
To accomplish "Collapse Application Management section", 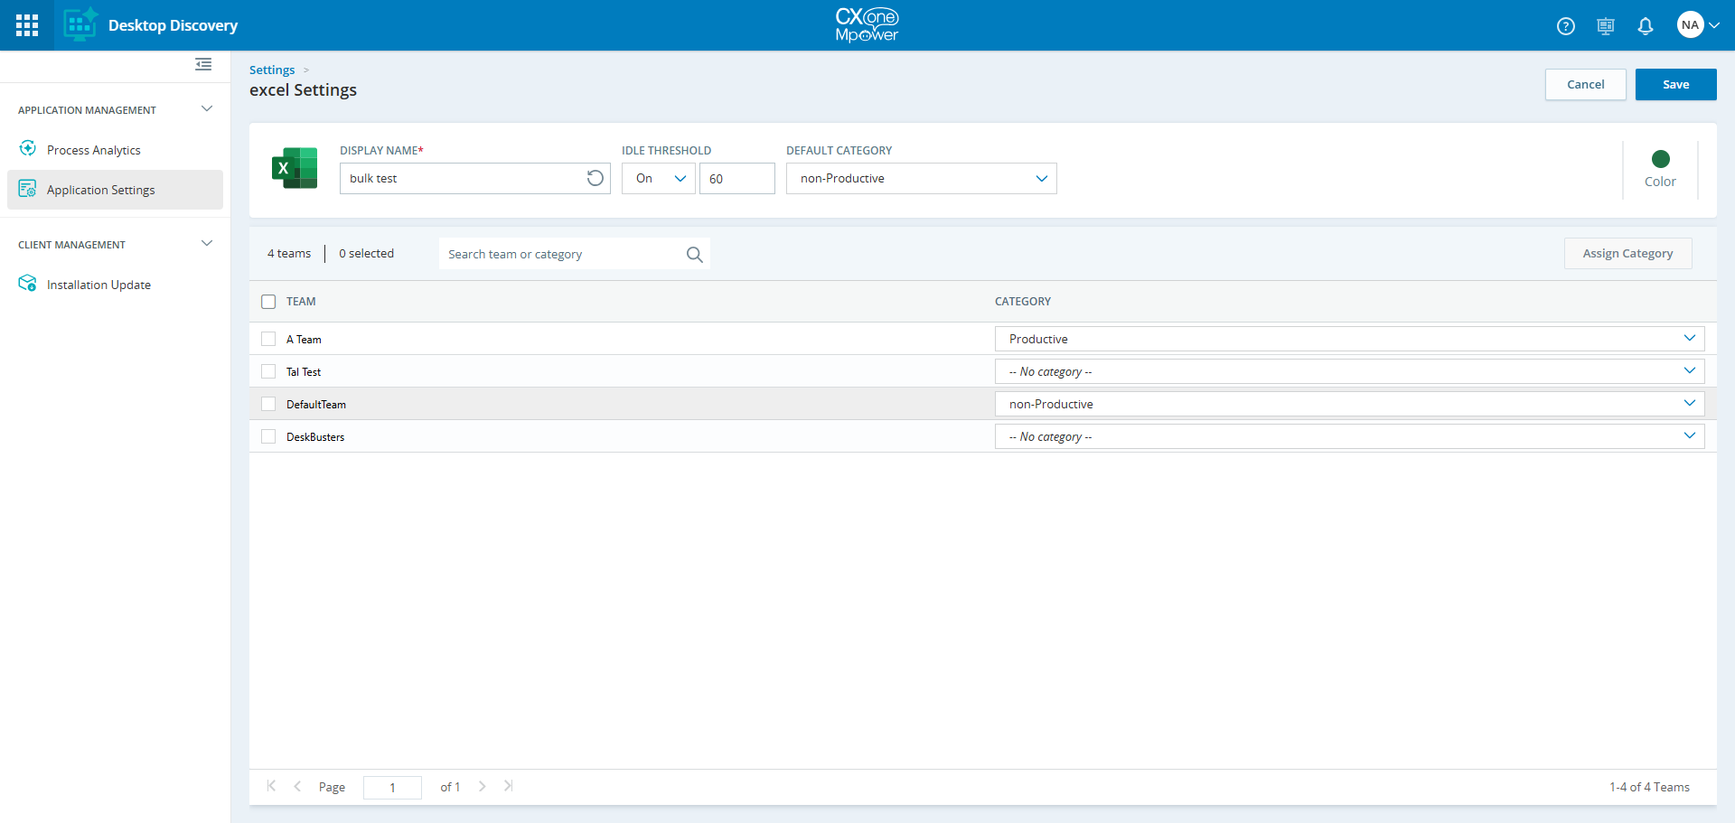I will coord(207,109).
